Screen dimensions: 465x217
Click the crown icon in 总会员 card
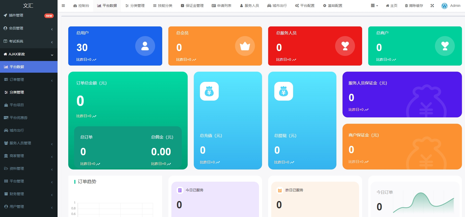pyautogui.click(x=245, y=46)
